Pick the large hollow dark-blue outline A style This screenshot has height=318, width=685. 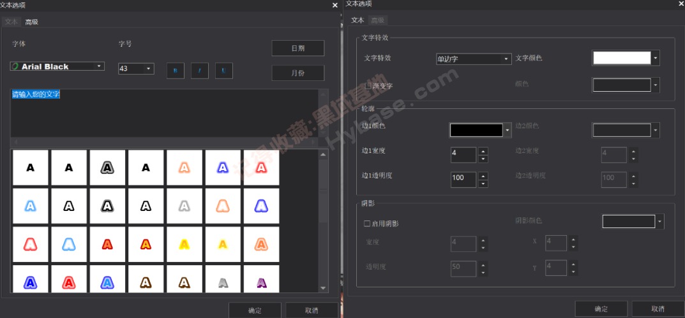[261, 205]
